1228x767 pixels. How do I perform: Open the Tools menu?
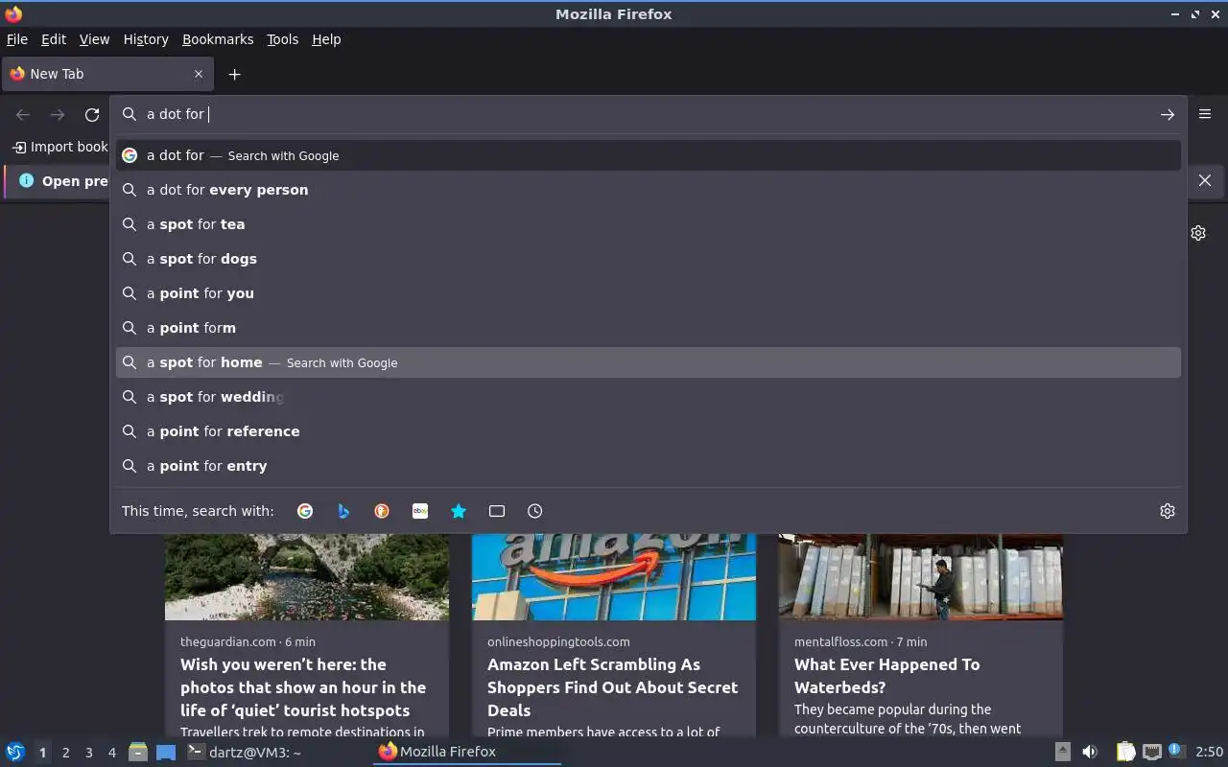pos(282,39)
